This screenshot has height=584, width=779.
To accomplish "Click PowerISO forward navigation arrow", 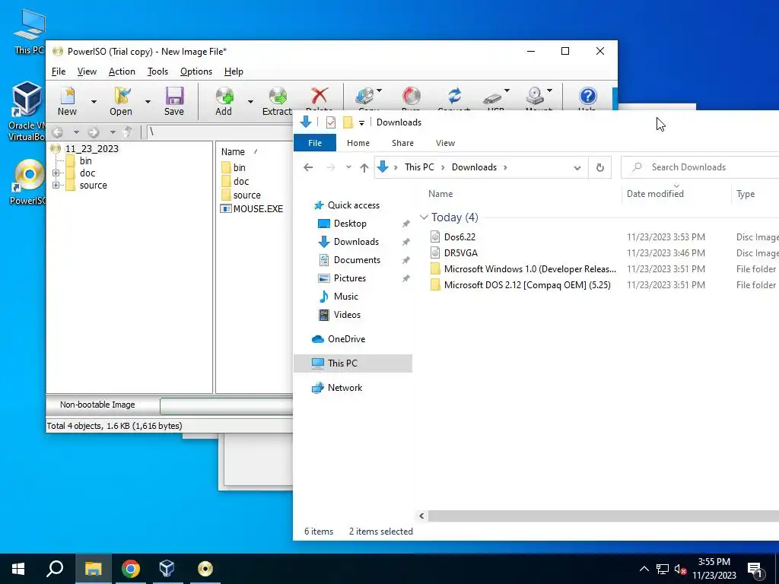I will pos(94,132).
